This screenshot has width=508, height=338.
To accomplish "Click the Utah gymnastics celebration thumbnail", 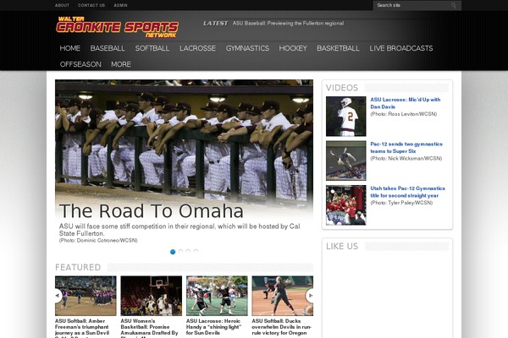I will (x=346, y=205).
